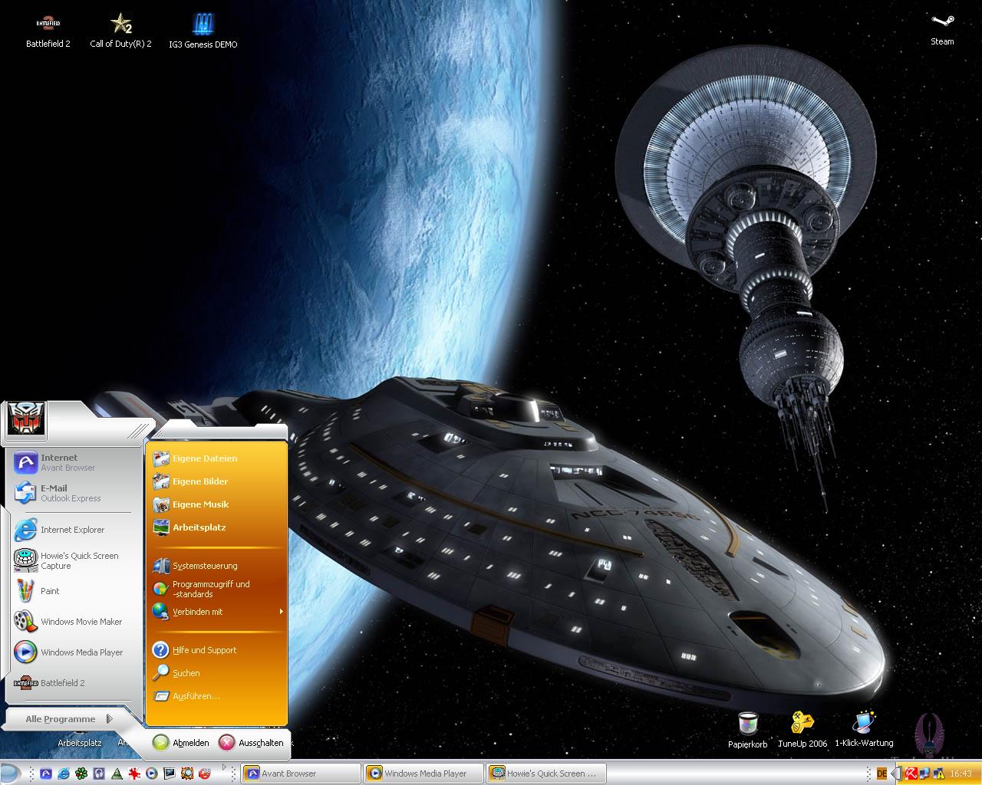Open Windows Movie Maker from Start menu
This screenshot has height=785, width=982.
(81, 622)
